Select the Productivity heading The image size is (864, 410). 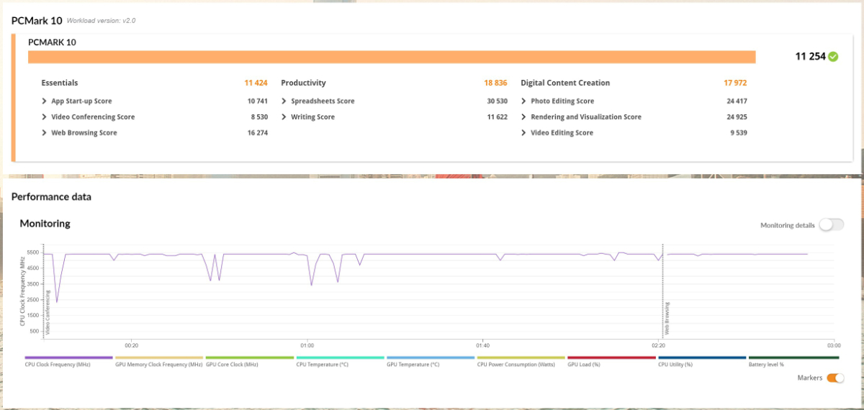tap(303, 83)
